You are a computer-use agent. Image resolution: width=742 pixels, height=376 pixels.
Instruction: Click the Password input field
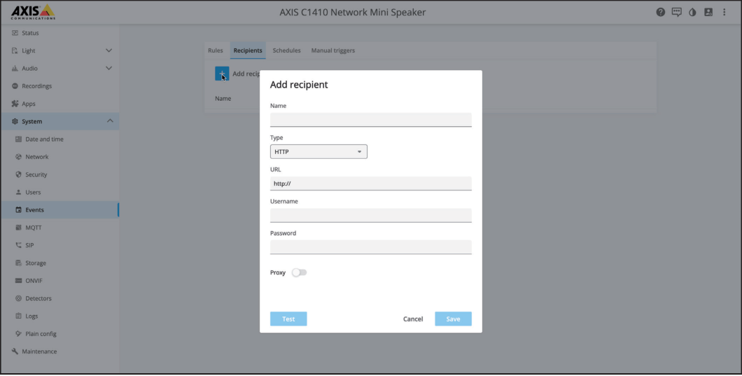point(371,247)
